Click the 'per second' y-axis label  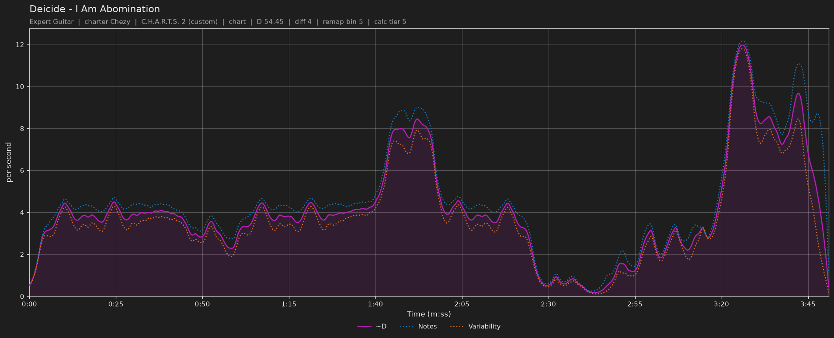pyautogui.click(x=9, y=162)
